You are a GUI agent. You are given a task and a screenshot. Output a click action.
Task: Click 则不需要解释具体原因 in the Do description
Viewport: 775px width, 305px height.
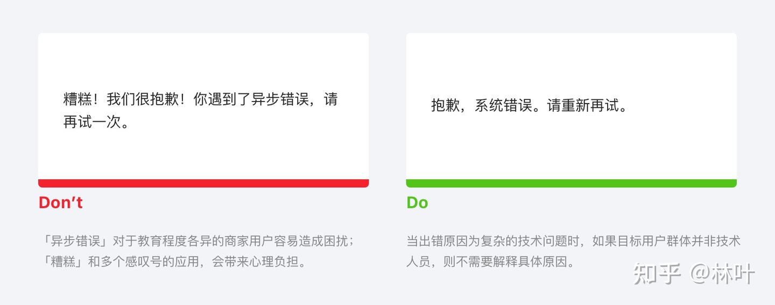(x=509, y=263)
